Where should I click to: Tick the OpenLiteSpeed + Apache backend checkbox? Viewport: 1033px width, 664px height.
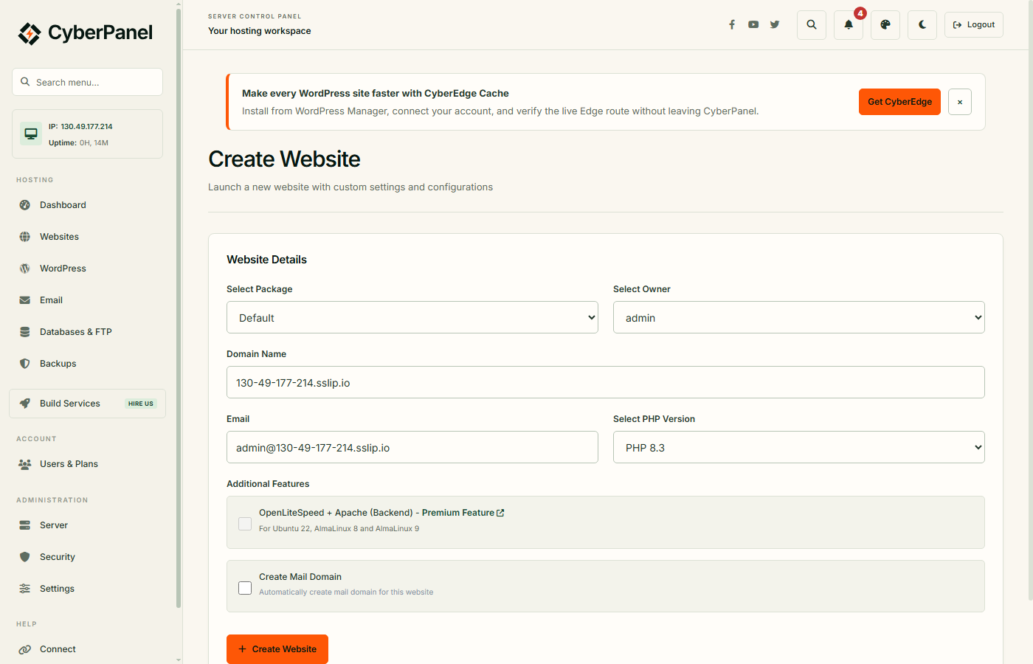click(245, 524)
